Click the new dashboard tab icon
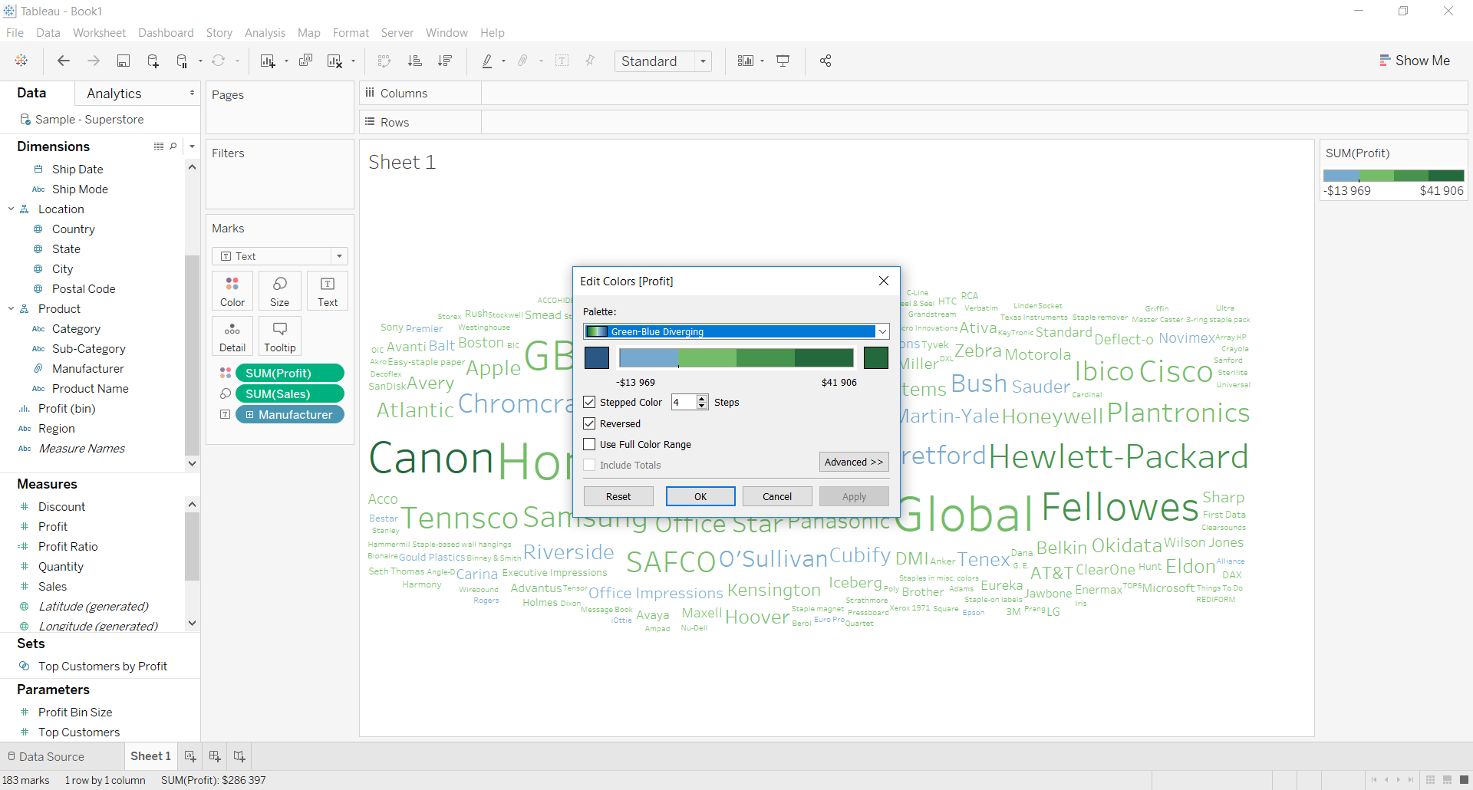1473x790 pixels. [x=215, y=756]
